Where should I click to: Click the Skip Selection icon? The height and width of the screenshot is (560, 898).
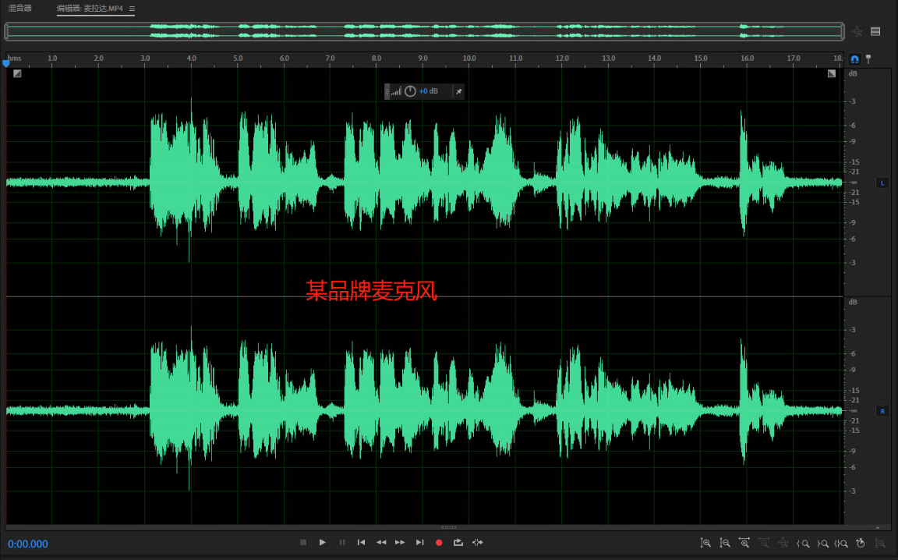click(x=478, y=542)
